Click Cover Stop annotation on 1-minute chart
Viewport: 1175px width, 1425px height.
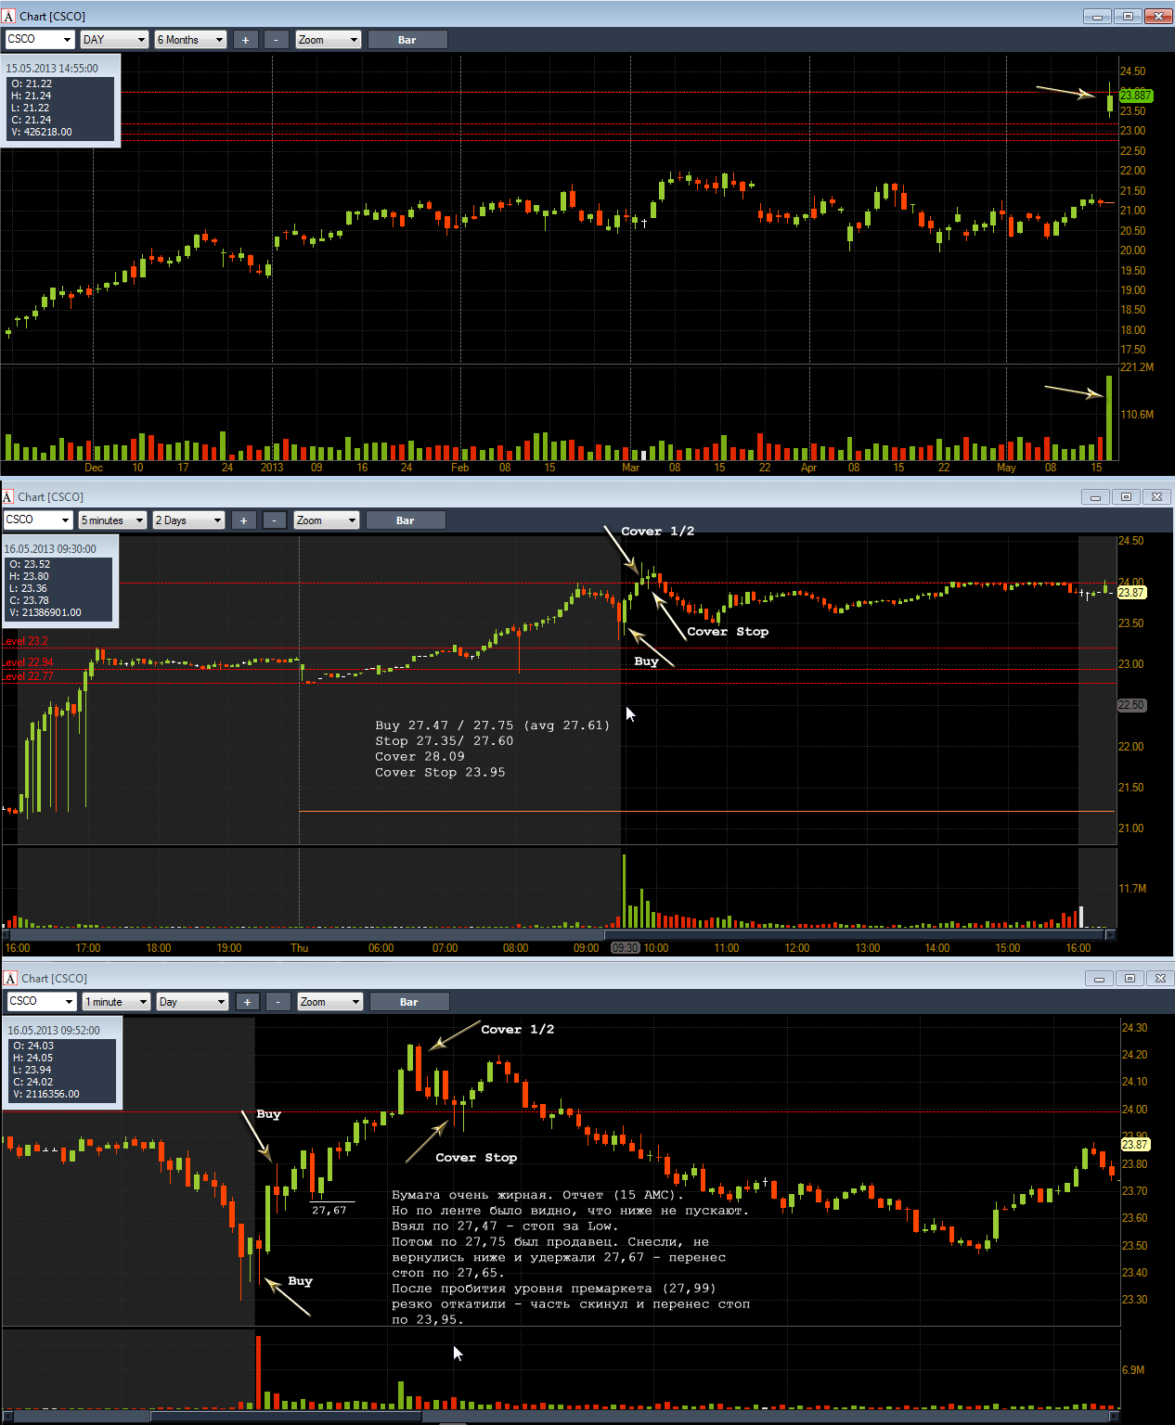click(x=476, y=1158)
